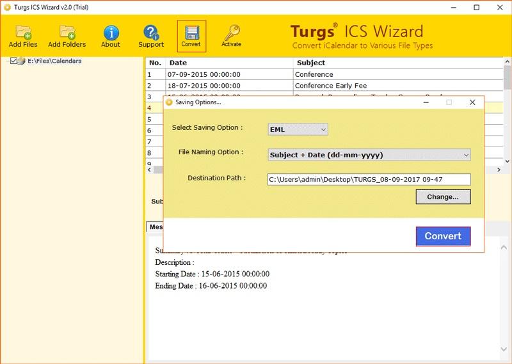Click the blue Convert button in dialog

443,236
